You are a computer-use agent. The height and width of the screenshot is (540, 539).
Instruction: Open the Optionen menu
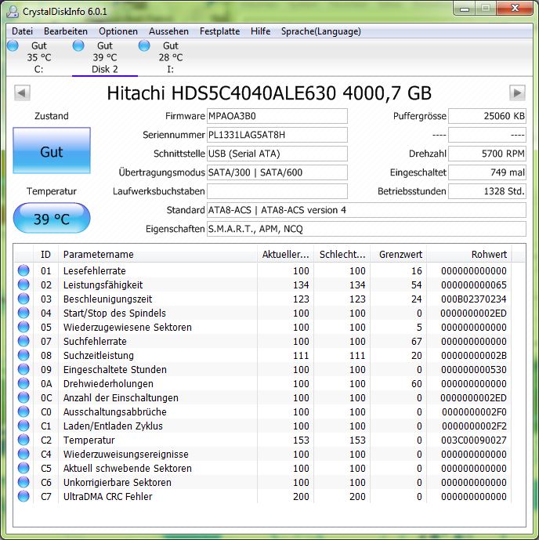[x=118, y=31]
